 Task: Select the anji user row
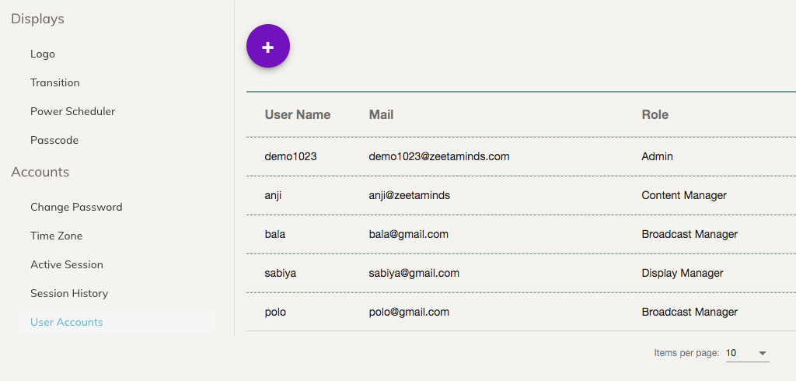521,196
